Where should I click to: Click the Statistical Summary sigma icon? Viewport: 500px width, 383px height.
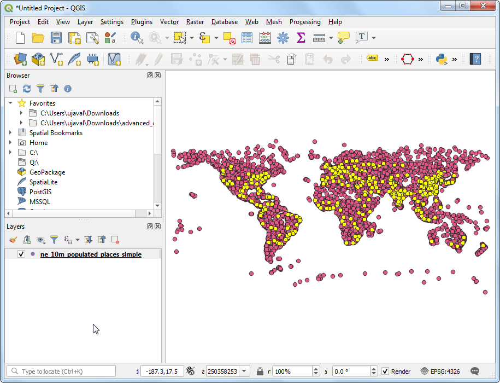301,38
